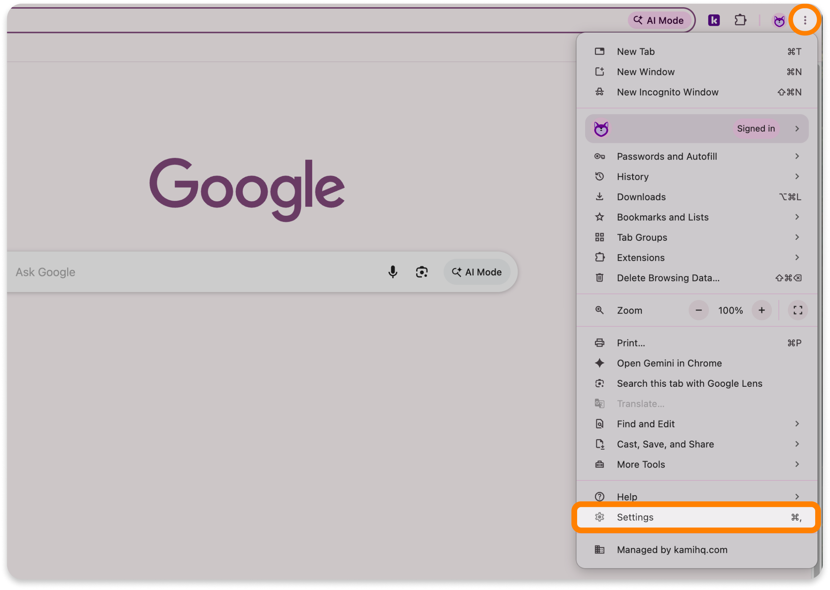This screenshot has width=830, height=590.
Task: Open Passwords and Autofill submenu
Action: click(697, 156)
